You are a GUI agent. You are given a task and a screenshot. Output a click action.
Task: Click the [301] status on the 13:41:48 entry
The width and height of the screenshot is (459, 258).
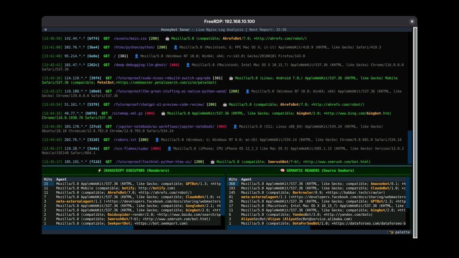123,56
